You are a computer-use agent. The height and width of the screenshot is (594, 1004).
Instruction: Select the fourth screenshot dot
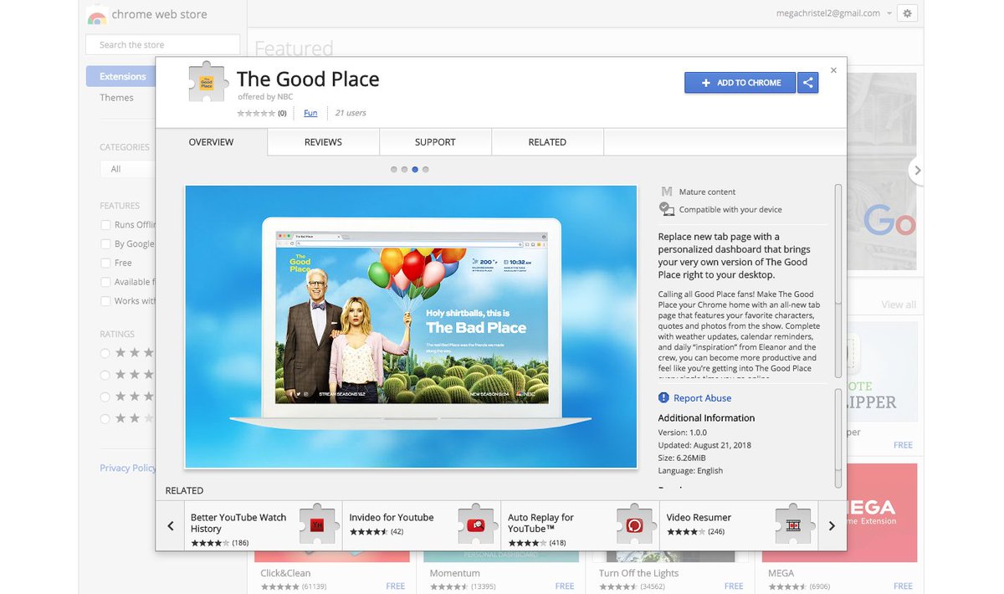[x=425, y=169]
